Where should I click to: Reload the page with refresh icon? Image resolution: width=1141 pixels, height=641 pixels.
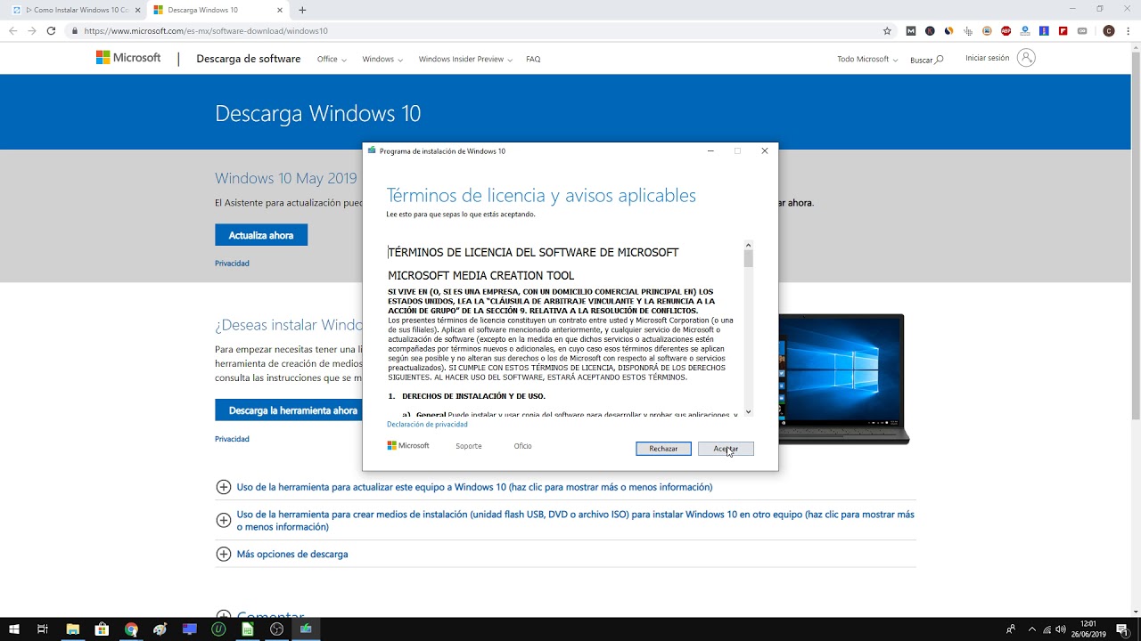(51, 30)
